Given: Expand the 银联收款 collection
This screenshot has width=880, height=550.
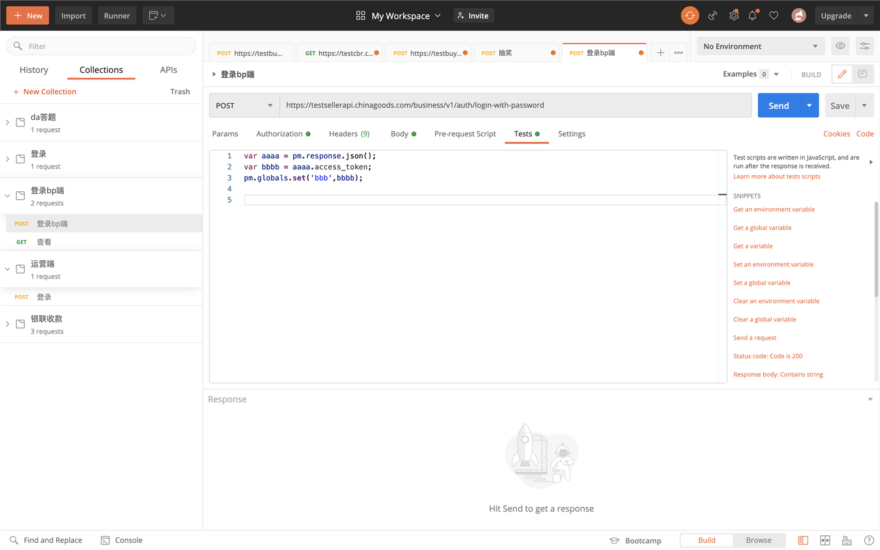Looking at the screenshot, I should point(7,324).
